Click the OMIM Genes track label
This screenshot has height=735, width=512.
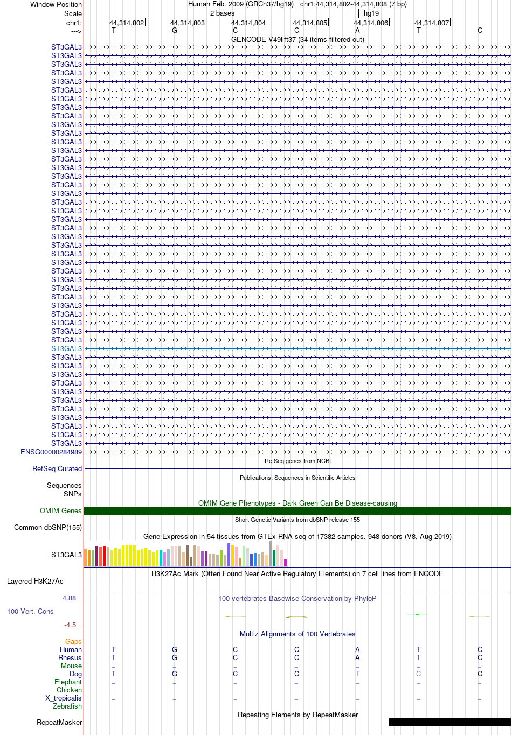coord(60,510)
